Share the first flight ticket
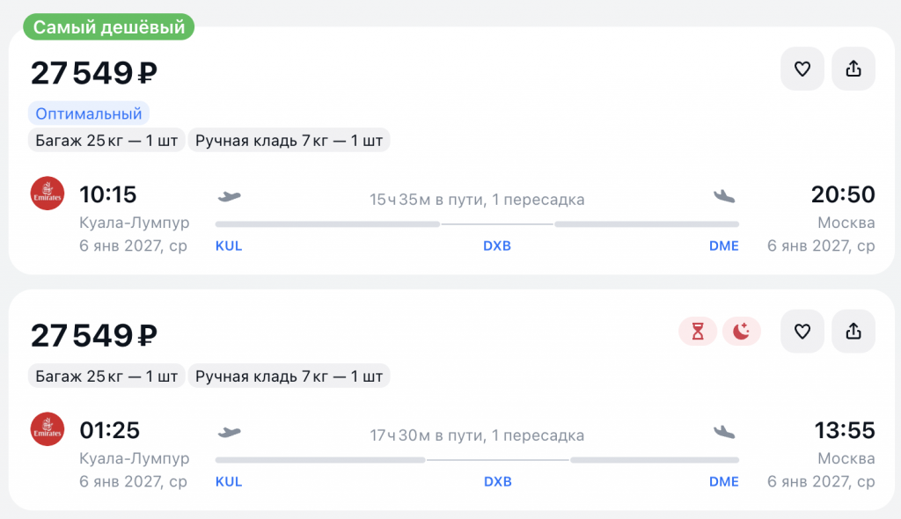The image size is (901, 519). pos(853,69)
